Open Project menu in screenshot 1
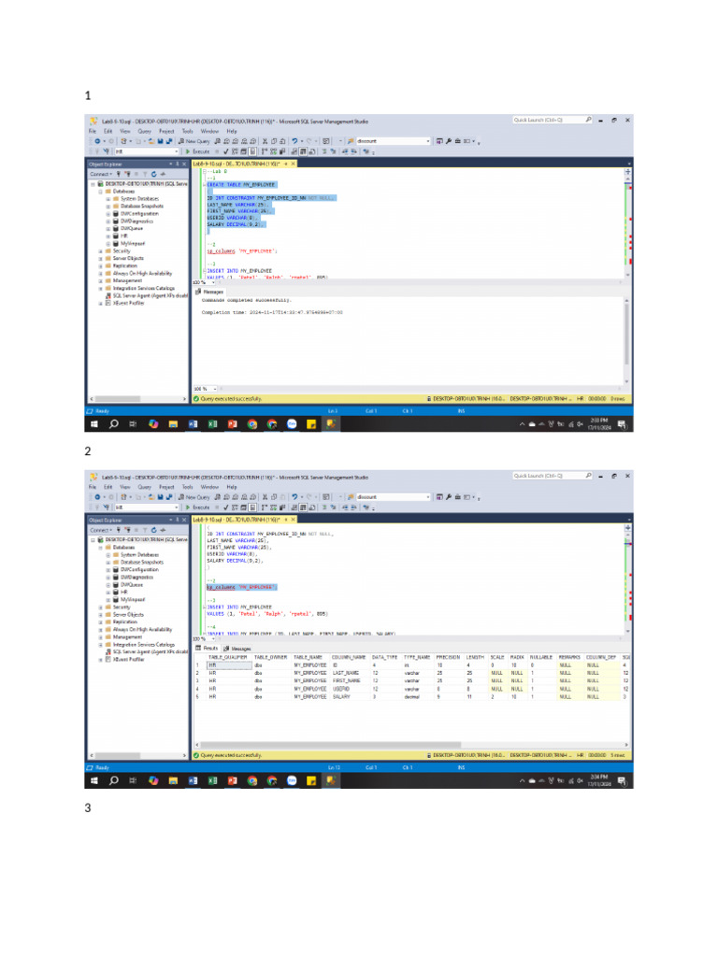The width and height of the screenshot is (718, 957). click(166, 131)
